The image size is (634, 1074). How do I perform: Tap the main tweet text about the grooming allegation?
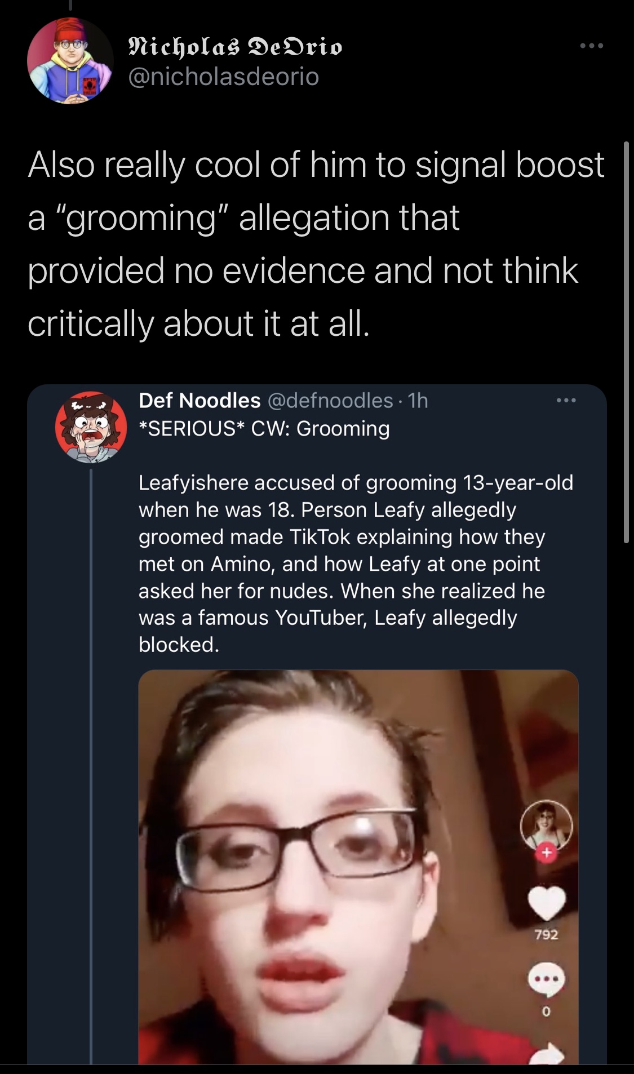point(316,244)
